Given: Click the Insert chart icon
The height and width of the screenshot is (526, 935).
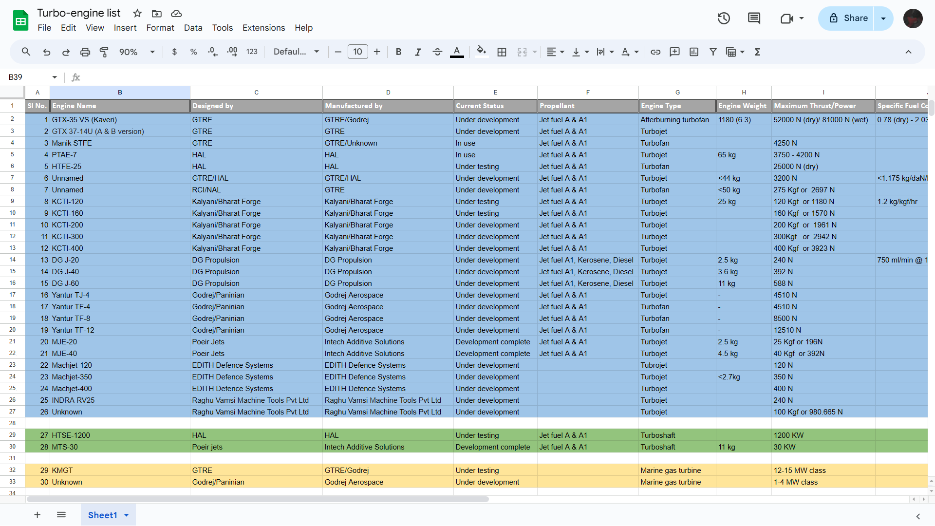Looking at the screenshot, I should point(694,52).
